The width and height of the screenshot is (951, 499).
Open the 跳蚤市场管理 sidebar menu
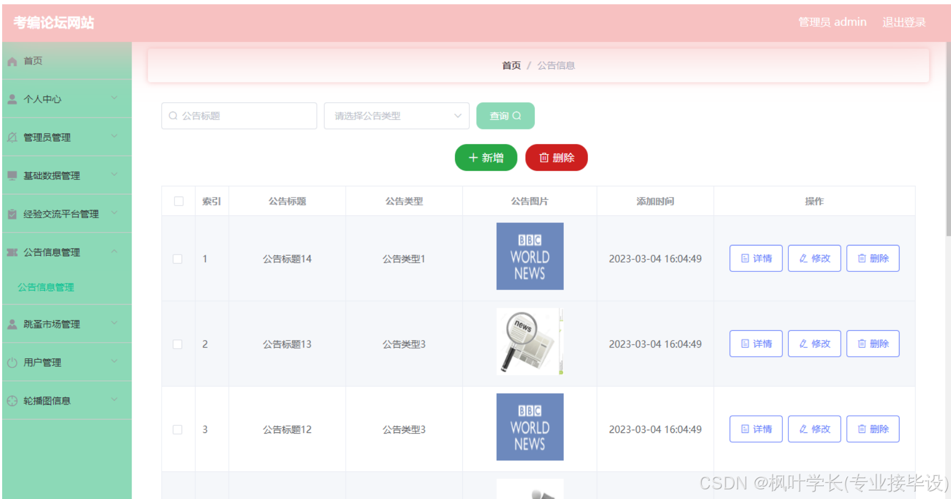67,324
